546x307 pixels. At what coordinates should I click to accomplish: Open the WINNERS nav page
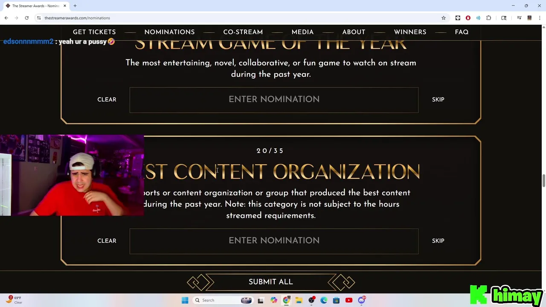pyautogui.click(x=410, y=32)
